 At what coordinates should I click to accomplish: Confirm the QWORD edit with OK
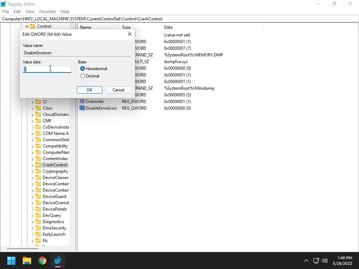click(89, 90)
